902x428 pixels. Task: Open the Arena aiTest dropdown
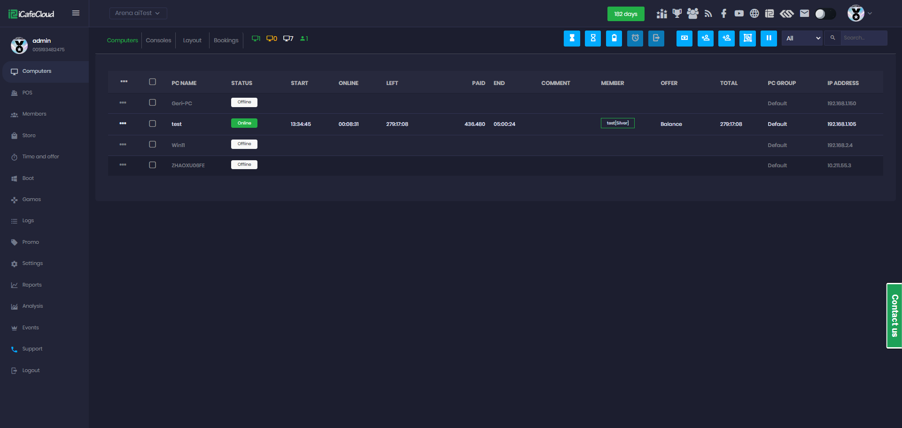(x=138, y=13)
